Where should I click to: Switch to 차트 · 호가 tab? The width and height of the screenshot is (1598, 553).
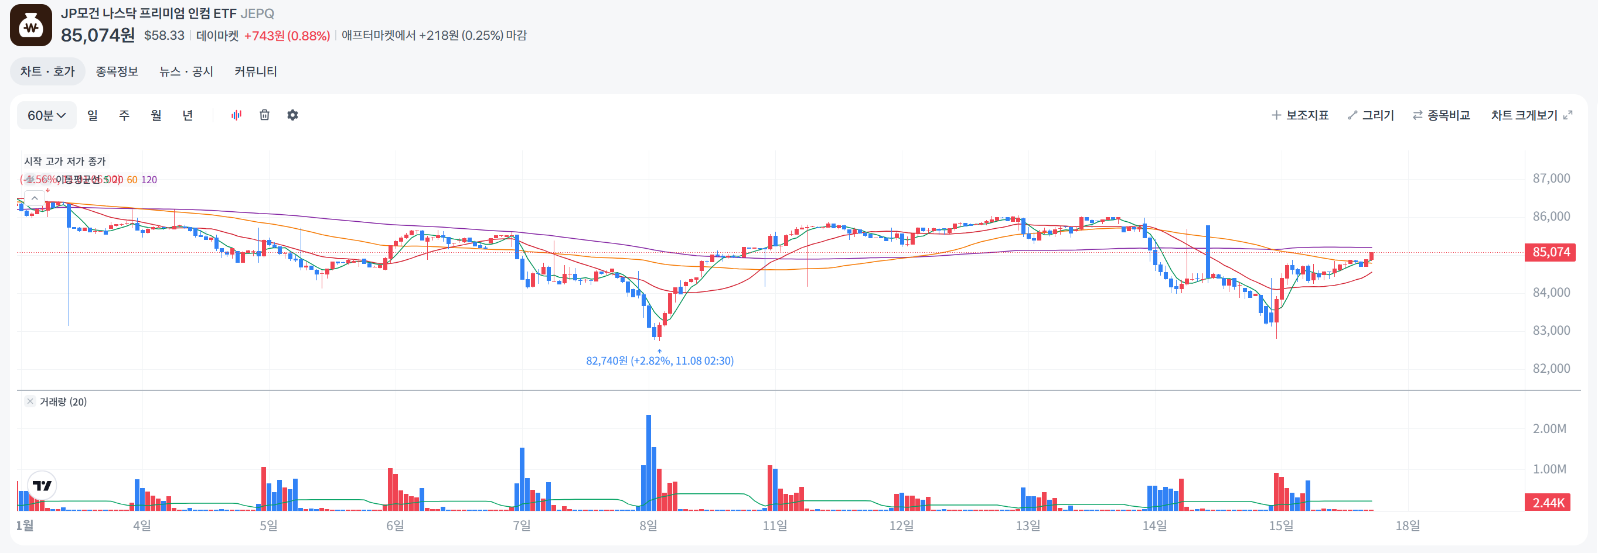[47, 72]
